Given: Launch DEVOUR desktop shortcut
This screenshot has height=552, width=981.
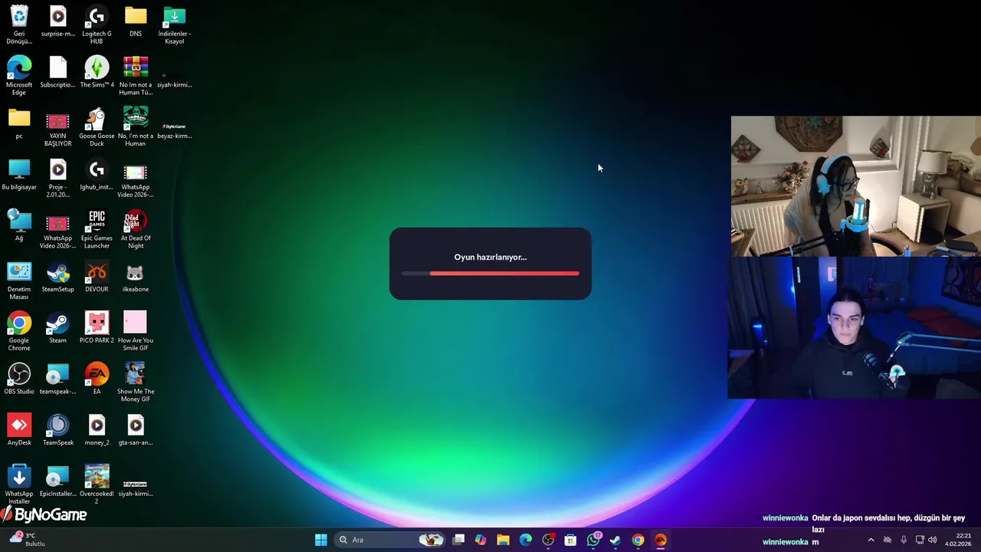Looking at the screenshot, I should tap(97, 278).
